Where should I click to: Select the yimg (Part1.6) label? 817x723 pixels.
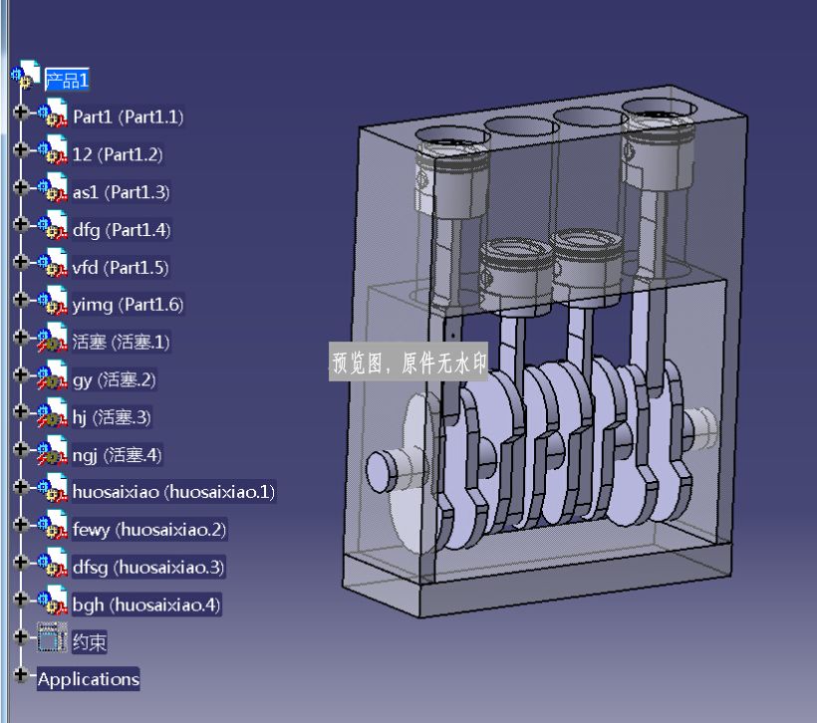[128, 305]
